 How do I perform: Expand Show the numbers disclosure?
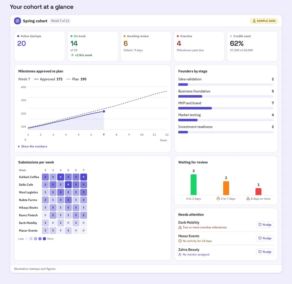coord(33,146)
